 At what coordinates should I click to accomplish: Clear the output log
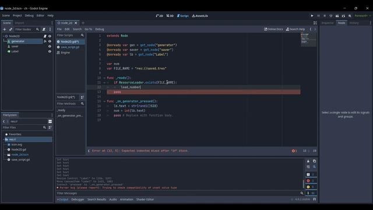(308, 161)
